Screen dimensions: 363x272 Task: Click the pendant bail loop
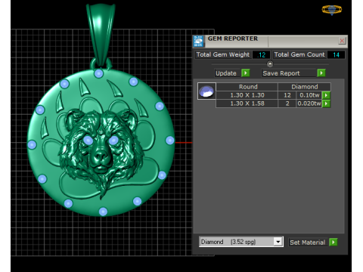[x=101, y=36]
